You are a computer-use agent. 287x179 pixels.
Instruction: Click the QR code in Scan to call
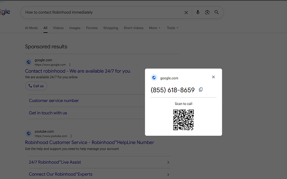pyautogui.click(x=183, y=120)
